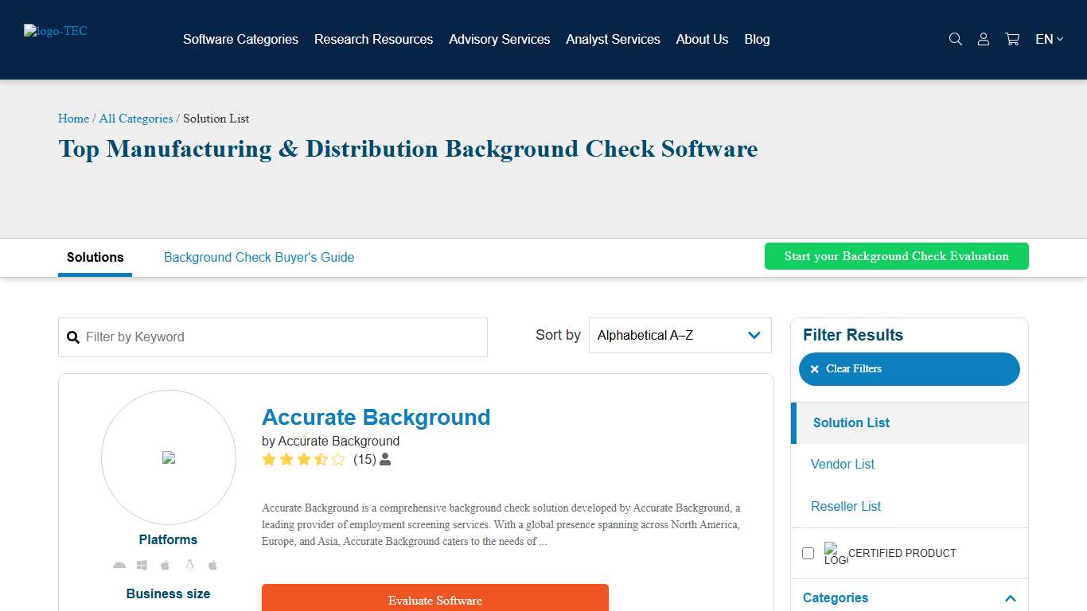Click the Filter by Keyword input field
Image resolution: width=1087 pixels, height=611 pixels.
tap(273, 337)
